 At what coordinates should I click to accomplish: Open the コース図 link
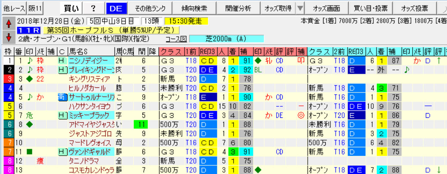(176, 39)
